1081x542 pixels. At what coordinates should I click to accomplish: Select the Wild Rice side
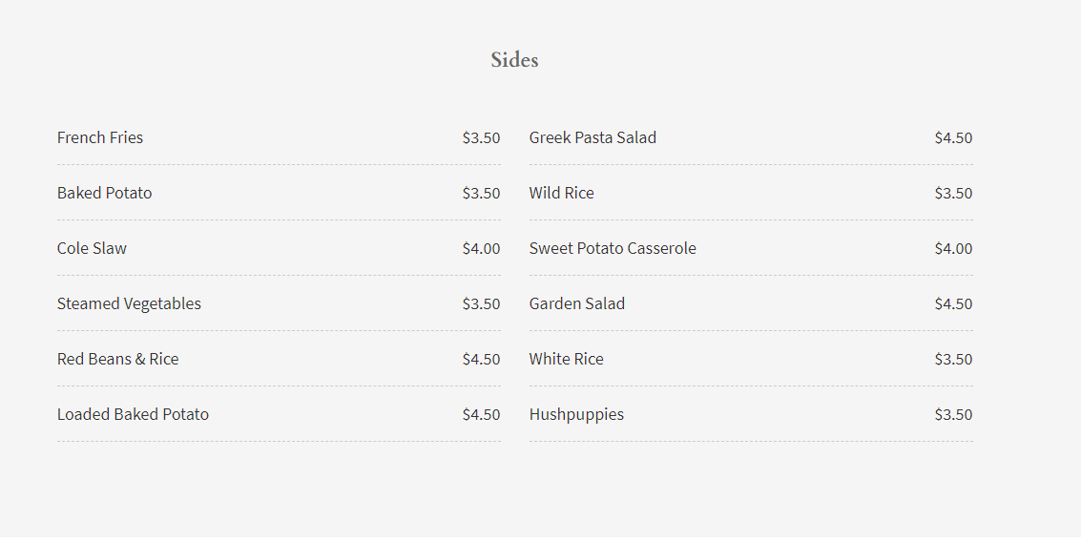click(561, 193)
